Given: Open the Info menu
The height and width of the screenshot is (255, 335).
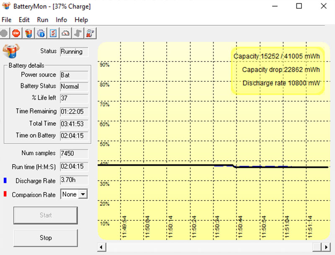Looking at the screenshot, I should (61, 20).
